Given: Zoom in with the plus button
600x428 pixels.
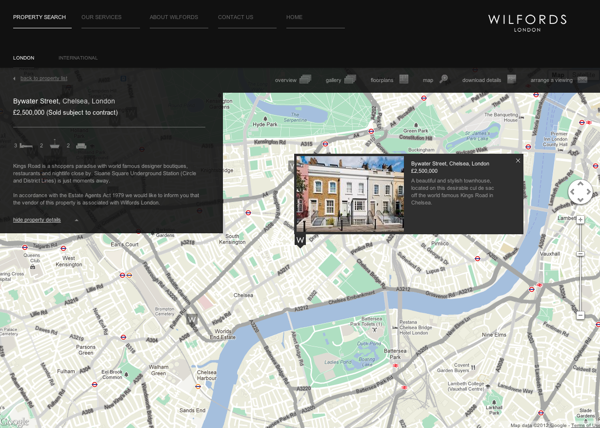Looking at the screenshot, I should (580, 220).
